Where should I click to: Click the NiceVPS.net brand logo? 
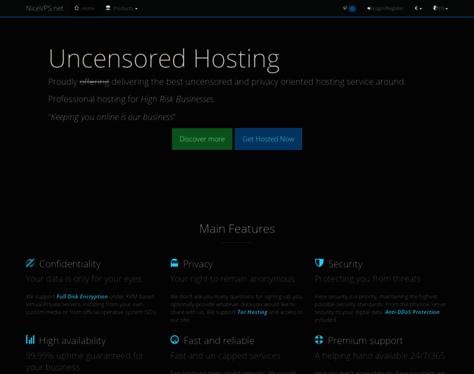coord(44,8)
